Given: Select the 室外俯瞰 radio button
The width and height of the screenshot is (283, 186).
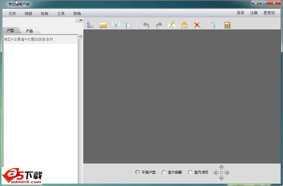Looking at the screenshot, I should click(x=164, y=172).
